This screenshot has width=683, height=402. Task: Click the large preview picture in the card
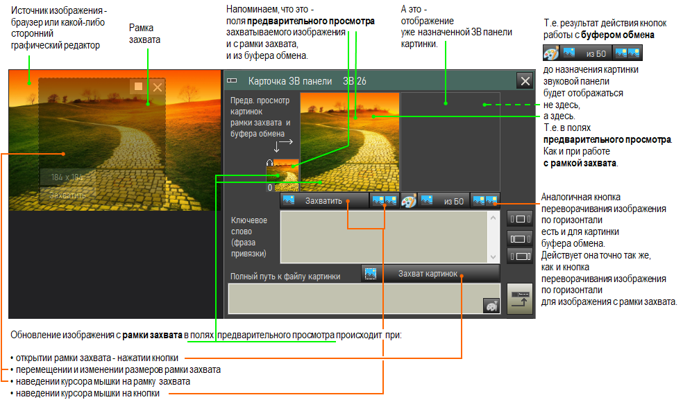(x=350, y=142)
